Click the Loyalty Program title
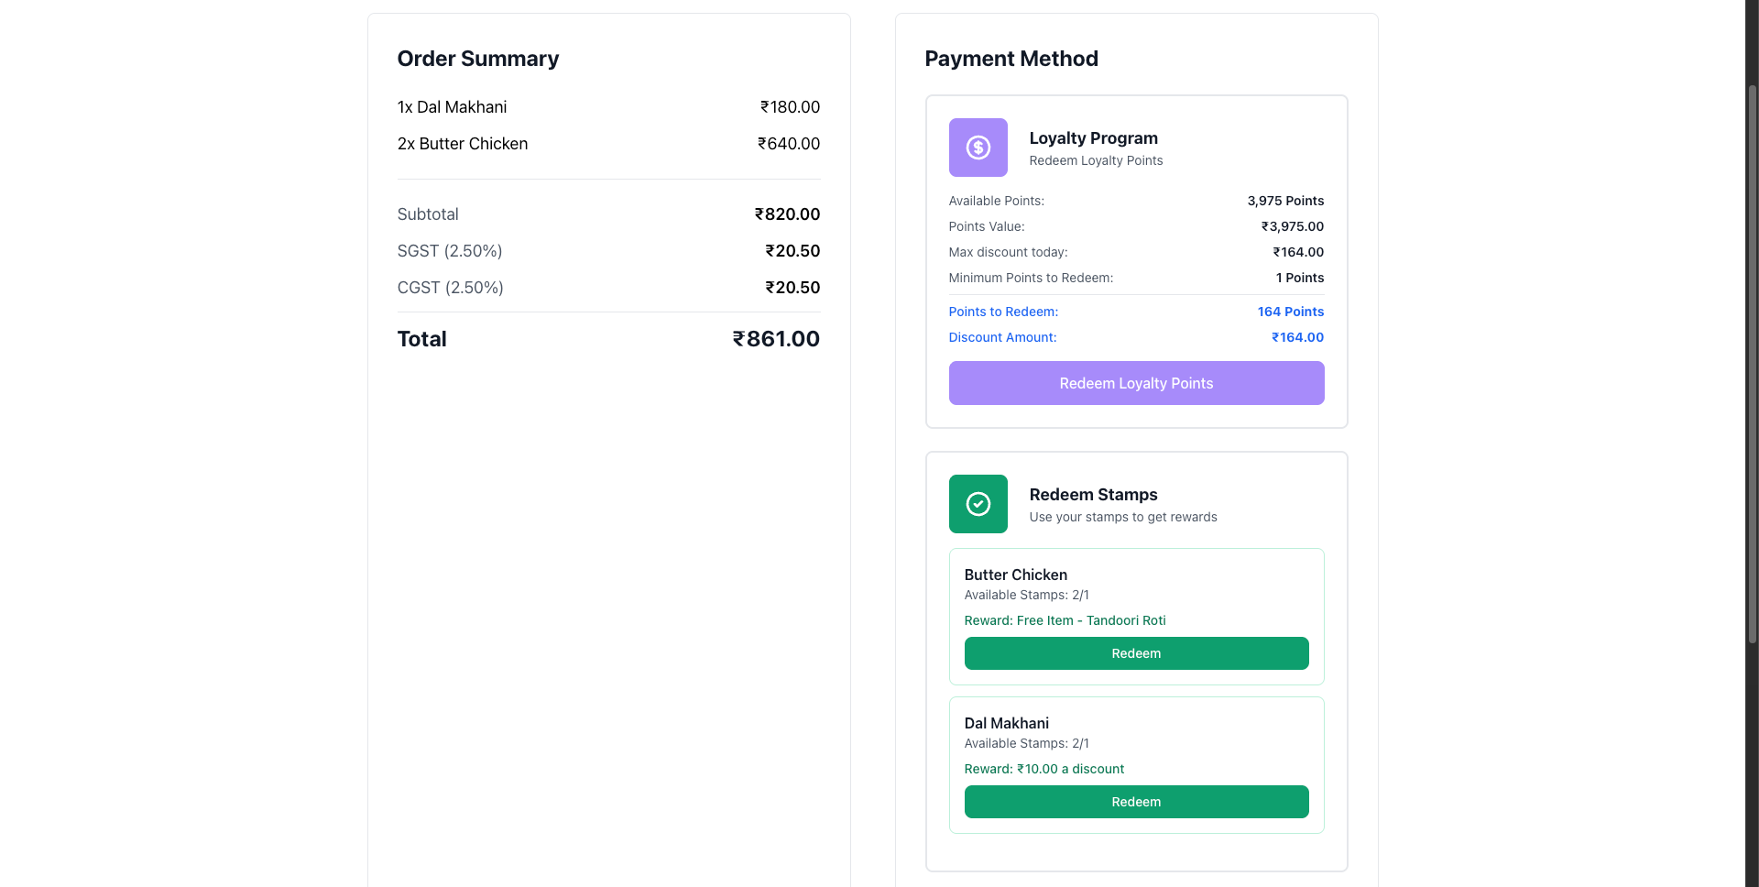 point(1093,138)
